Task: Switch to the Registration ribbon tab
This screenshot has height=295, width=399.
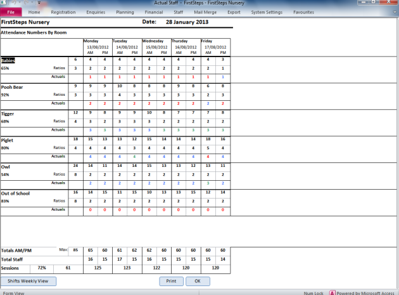Action: [63, 12]
